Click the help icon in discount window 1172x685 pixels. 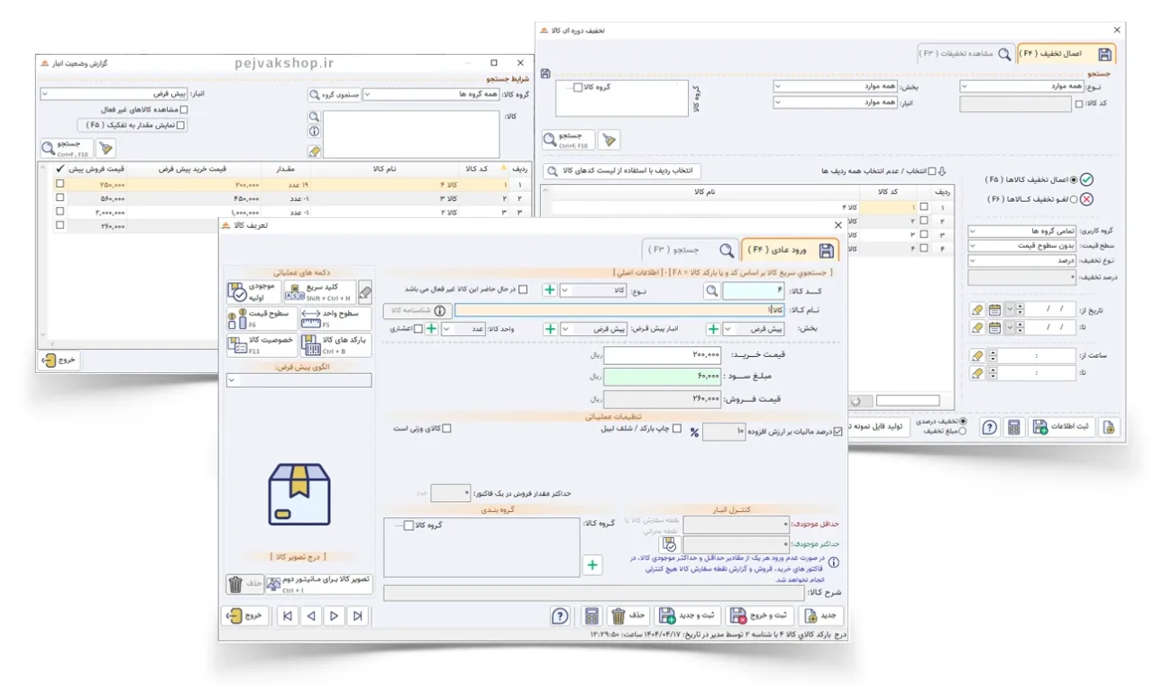click(x=989, y=427)
